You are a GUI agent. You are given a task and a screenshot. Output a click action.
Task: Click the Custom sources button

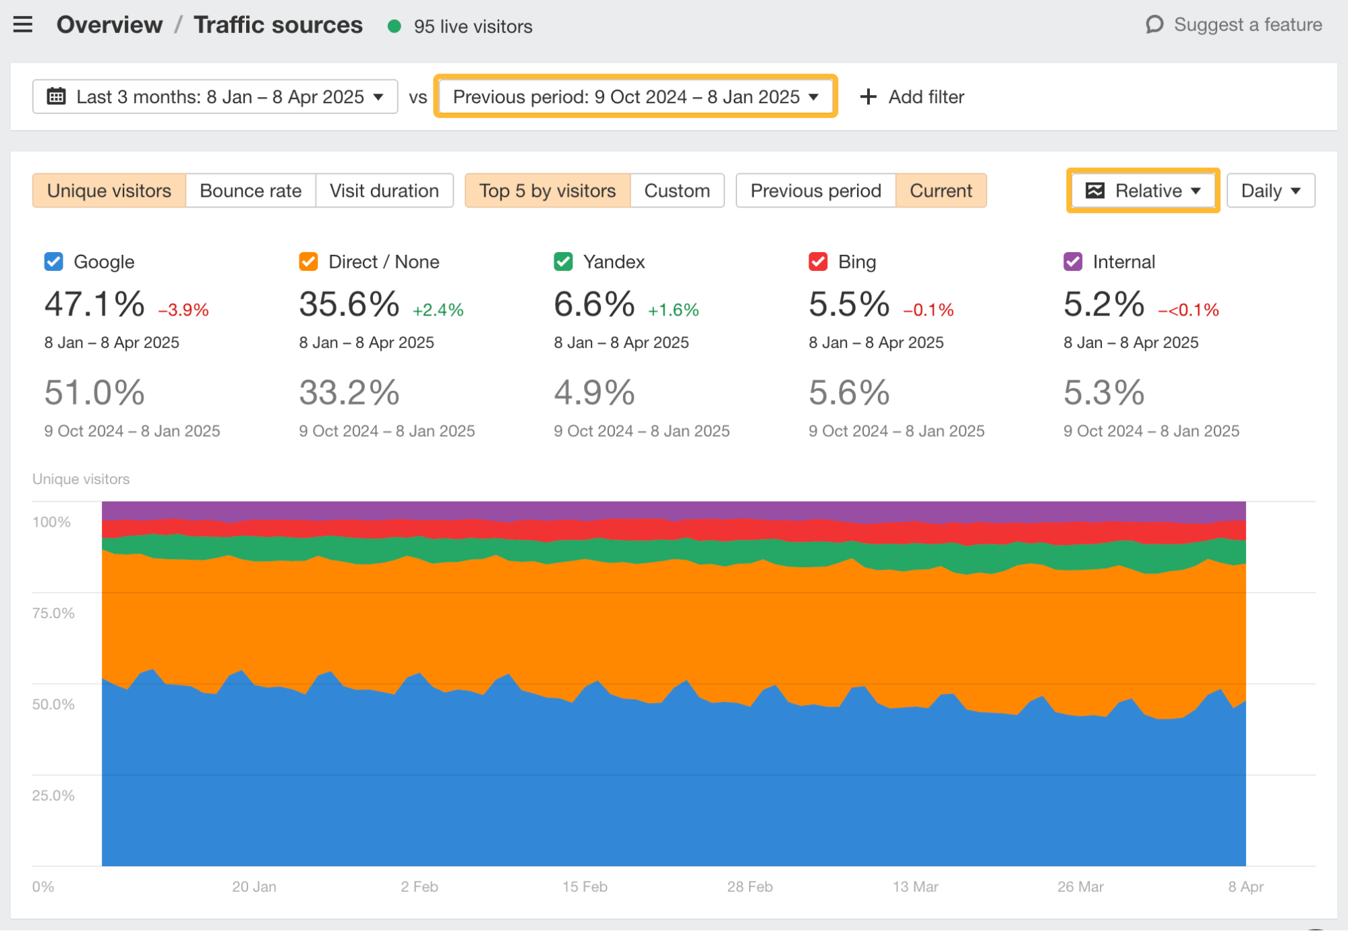click(676, 191)
